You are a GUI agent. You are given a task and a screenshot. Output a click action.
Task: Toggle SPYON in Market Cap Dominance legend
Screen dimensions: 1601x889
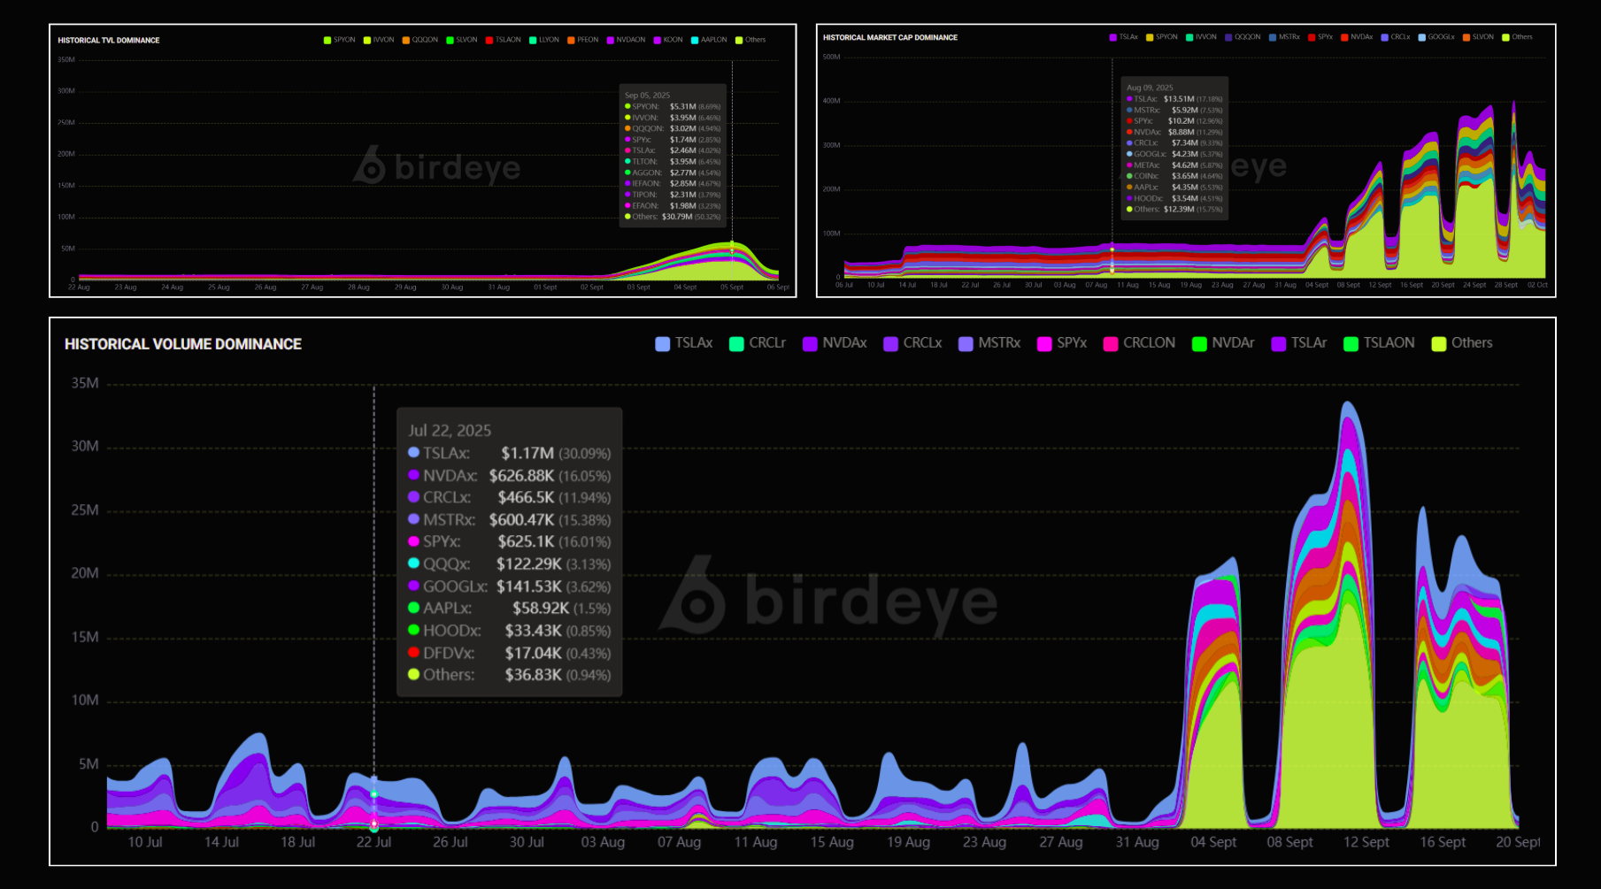coord(1162,37)
